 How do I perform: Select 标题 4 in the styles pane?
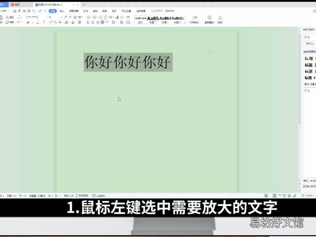310,78
